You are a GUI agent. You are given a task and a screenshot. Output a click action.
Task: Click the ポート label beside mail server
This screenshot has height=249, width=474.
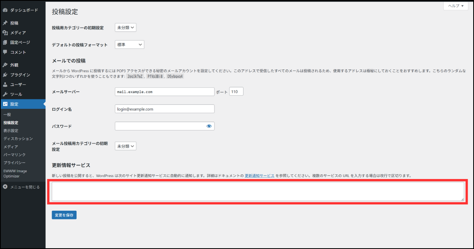coord(222,92)
